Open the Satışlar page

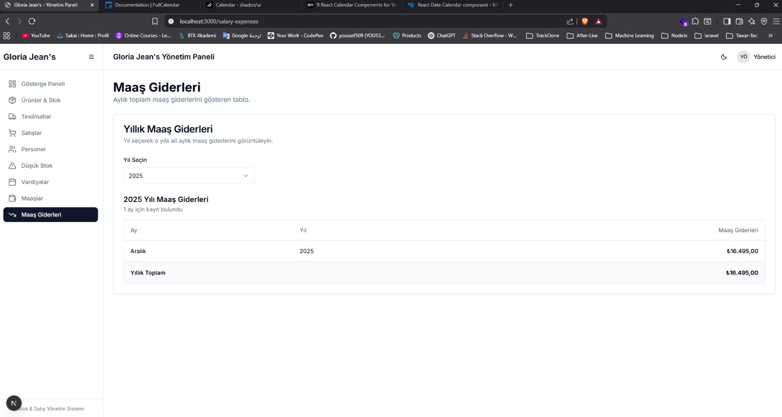pyautogui.click(x=51, y=133)
